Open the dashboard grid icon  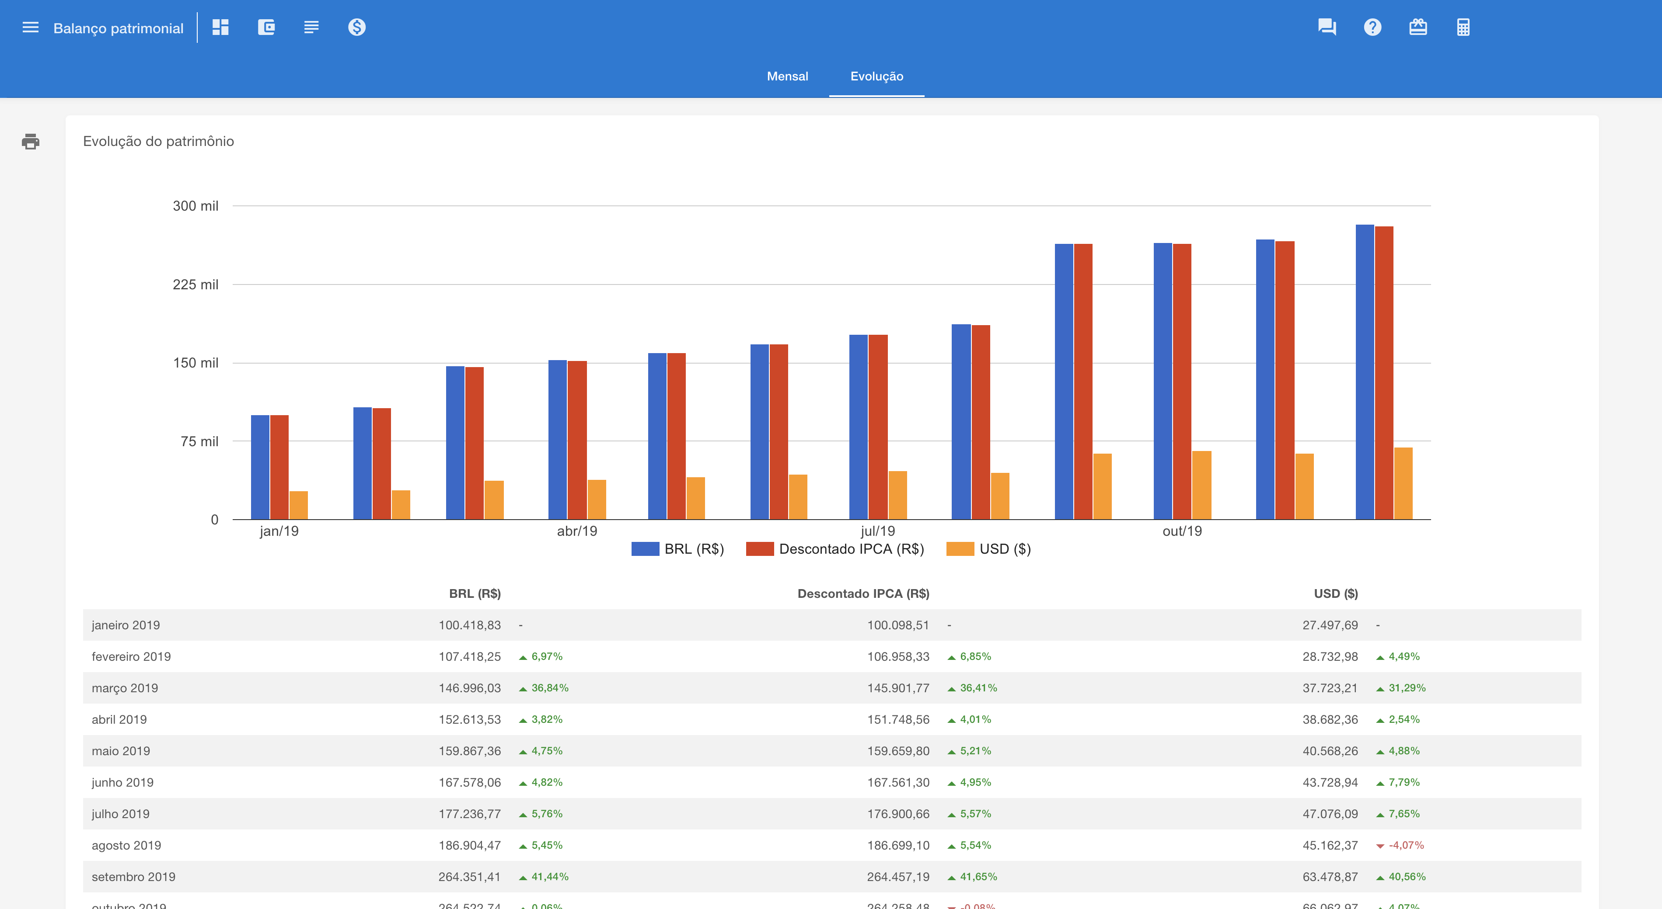point(221,27)
